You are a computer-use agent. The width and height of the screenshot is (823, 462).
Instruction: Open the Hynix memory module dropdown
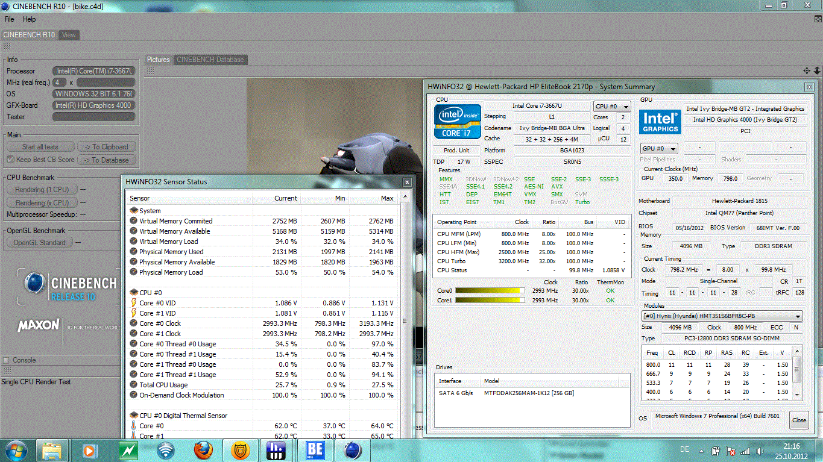click(722, 316)
